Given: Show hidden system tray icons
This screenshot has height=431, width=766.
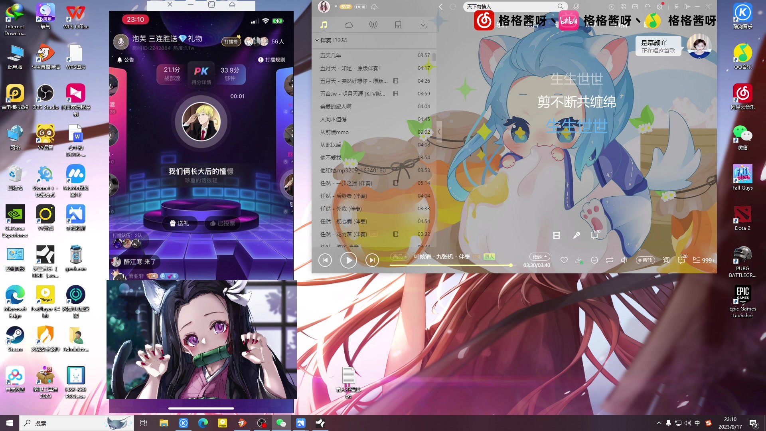Looking at the screenshot, I should tap(659, 423).
